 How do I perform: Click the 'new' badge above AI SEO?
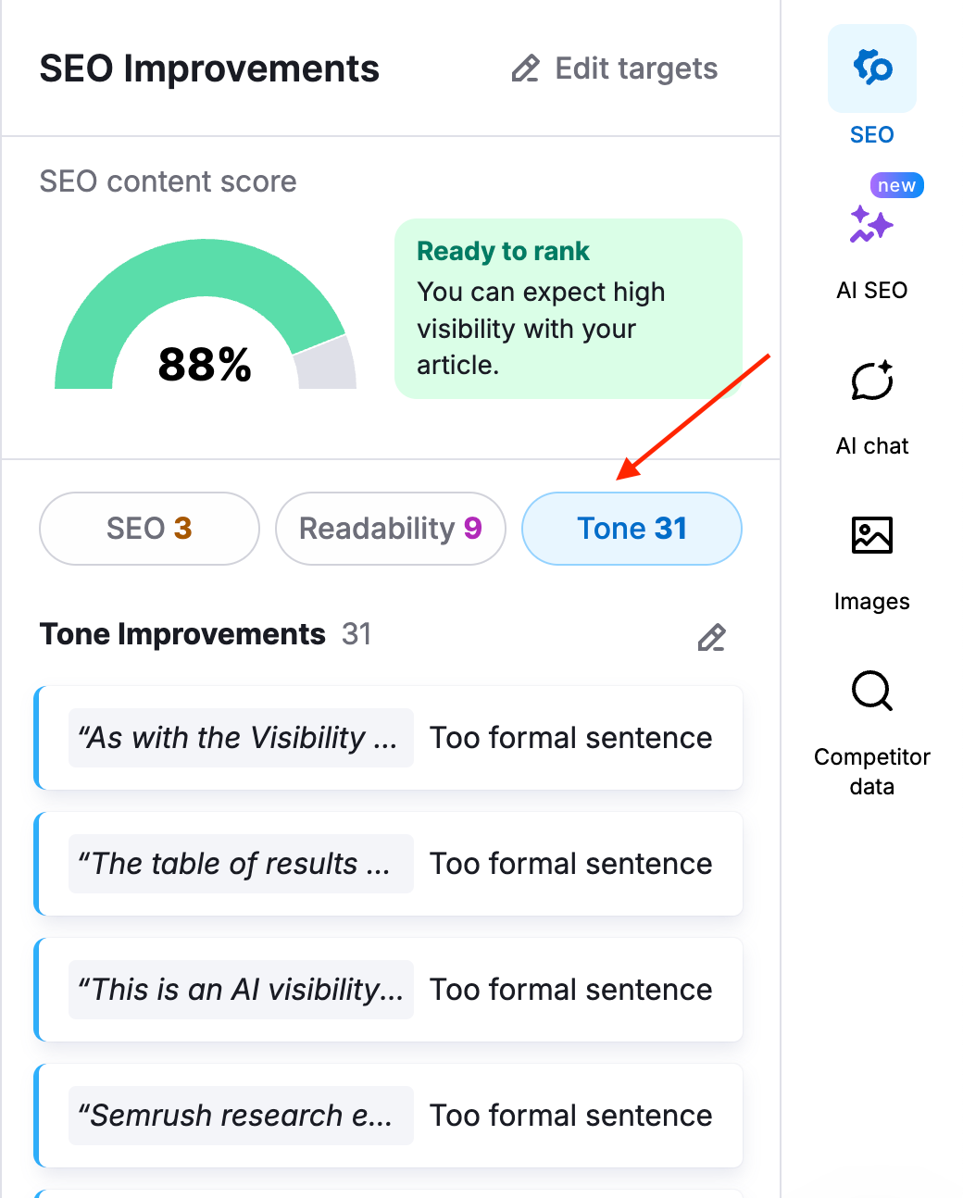tap(894, 184)
